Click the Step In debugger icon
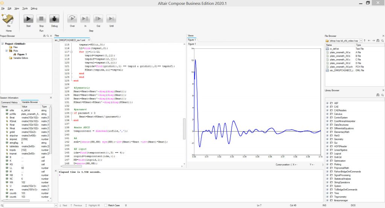 [x=85, y=19]
